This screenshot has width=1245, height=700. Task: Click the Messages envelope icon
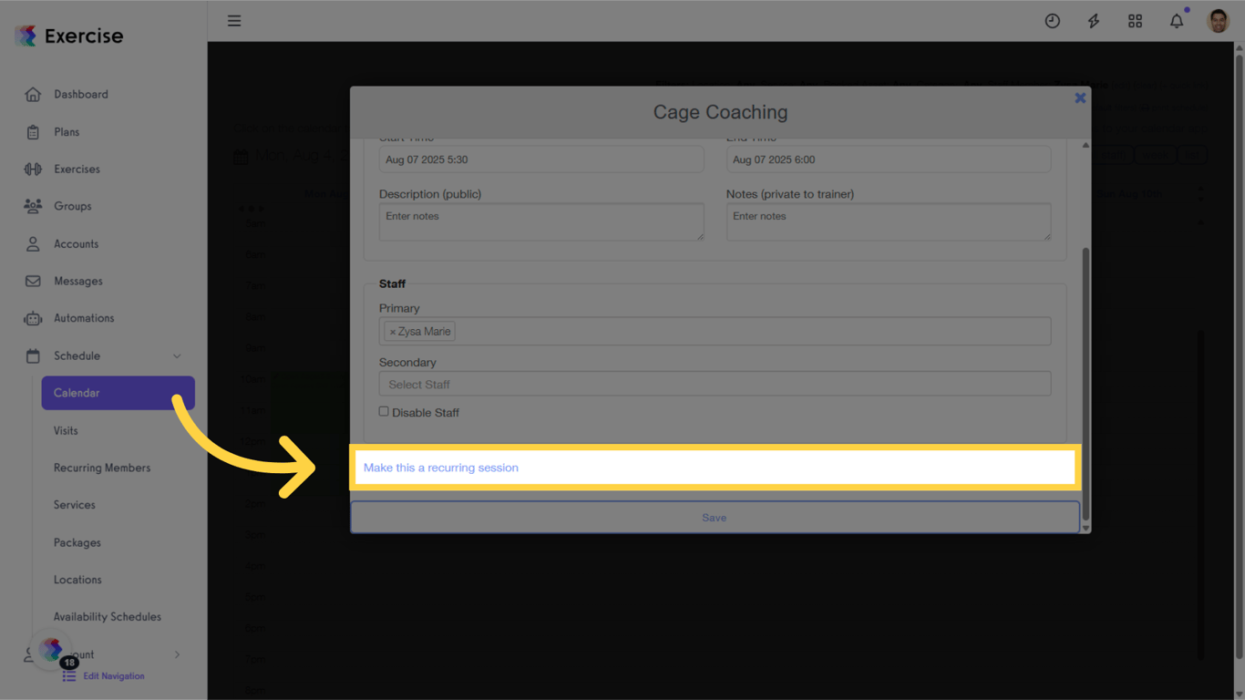tap(34, 281)
